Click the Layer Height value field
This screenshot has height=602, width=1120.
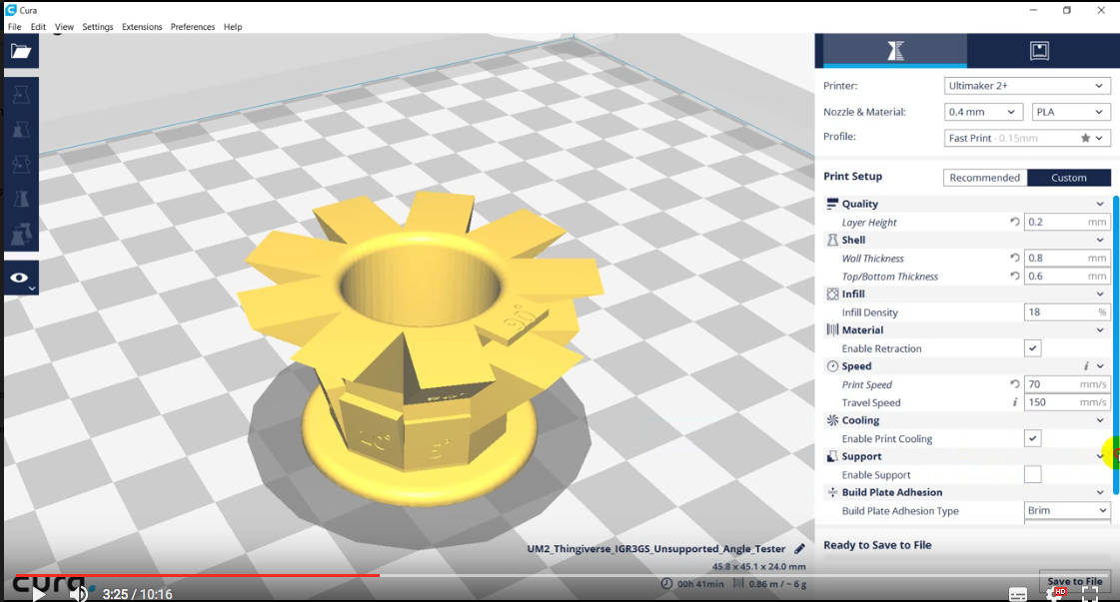pos(1067,222)
